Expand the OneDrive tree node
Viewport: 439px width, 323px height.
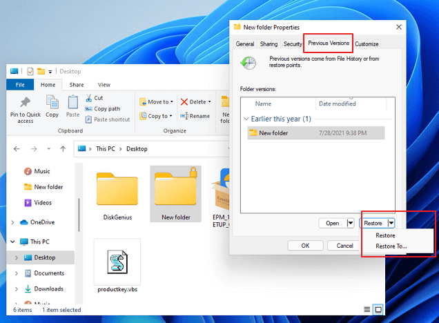pyautogui.click(x=12, y=222)
